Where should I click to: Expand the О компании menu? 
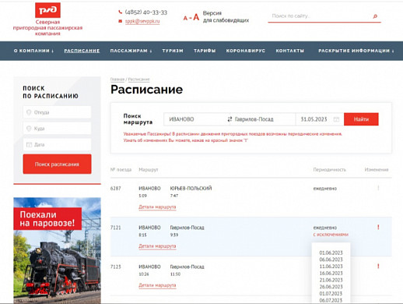(33, 51)
